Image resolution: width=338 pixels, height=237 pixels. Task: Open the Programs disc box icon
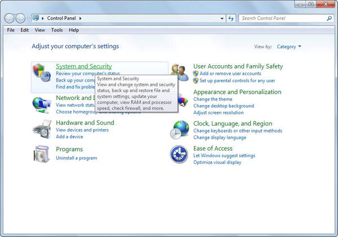[42, 154]
